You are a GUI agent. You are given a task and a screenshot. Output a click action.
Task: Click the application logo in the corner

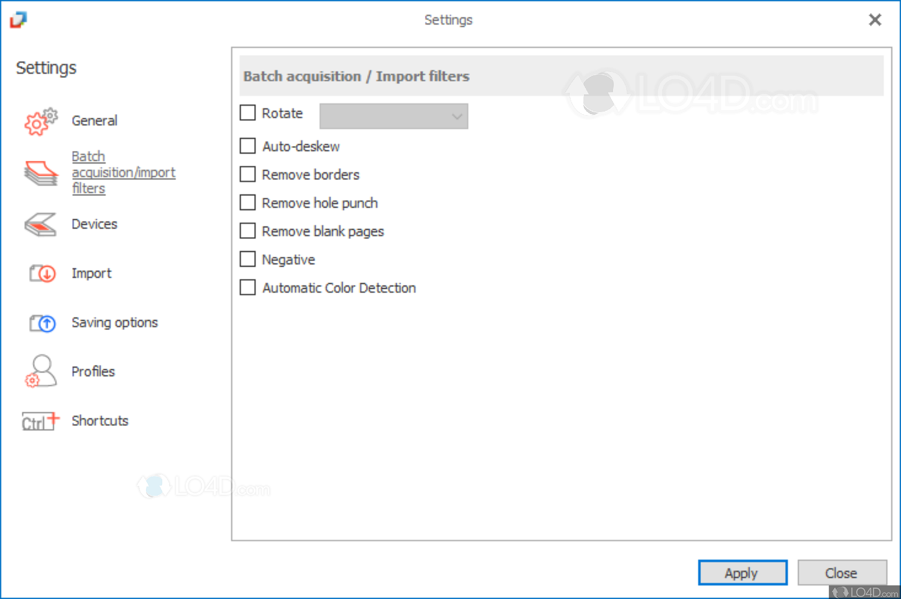pyautogui.click(x=18, y=20)
